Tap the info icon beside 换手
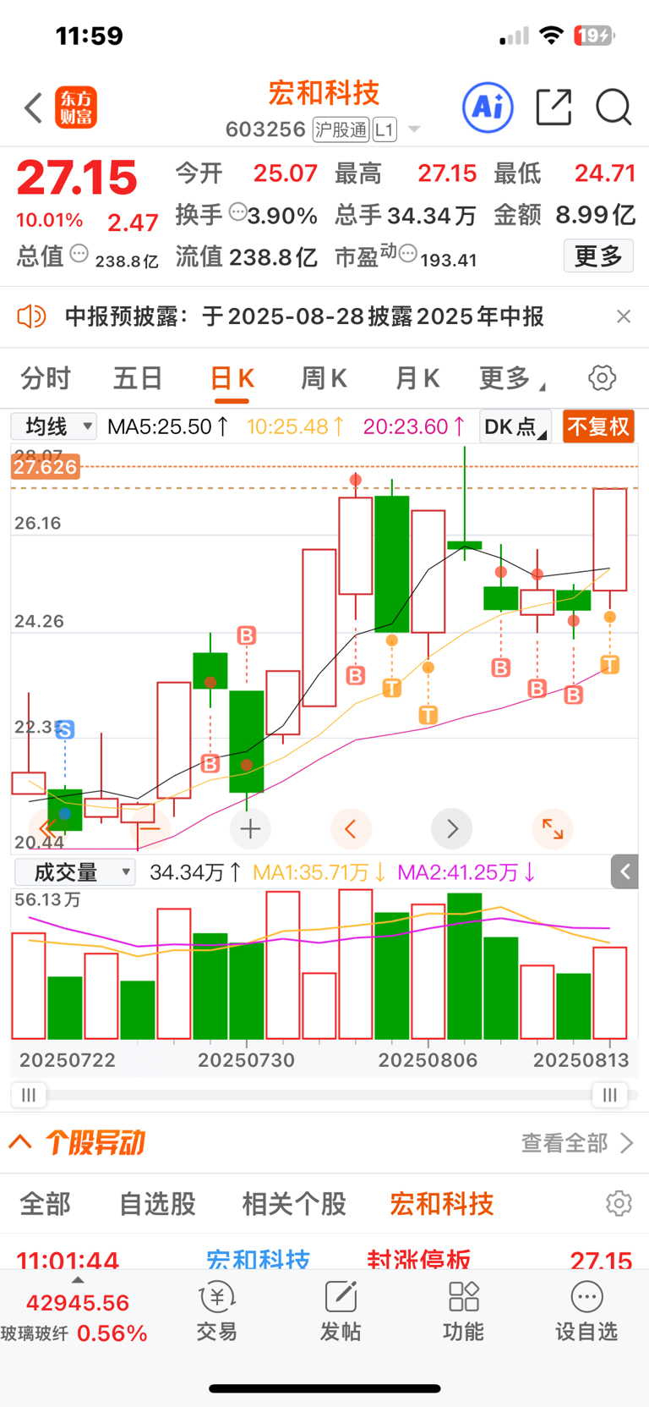The image size is (649, 1407). pos(237,212)
